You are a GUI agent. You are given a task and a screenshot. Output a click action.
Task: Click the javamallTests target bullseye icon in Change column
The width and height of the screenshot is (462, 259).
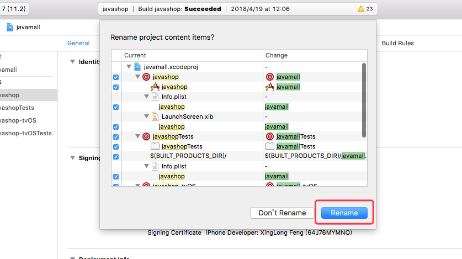[270, 136]
